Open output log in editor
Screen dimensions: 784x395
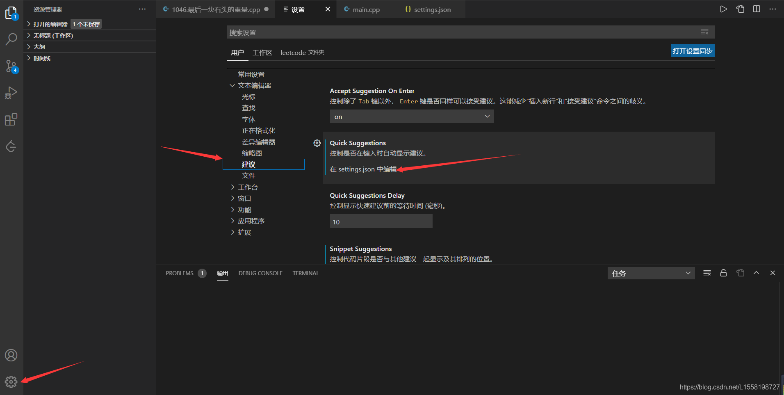tap(740, 273)
